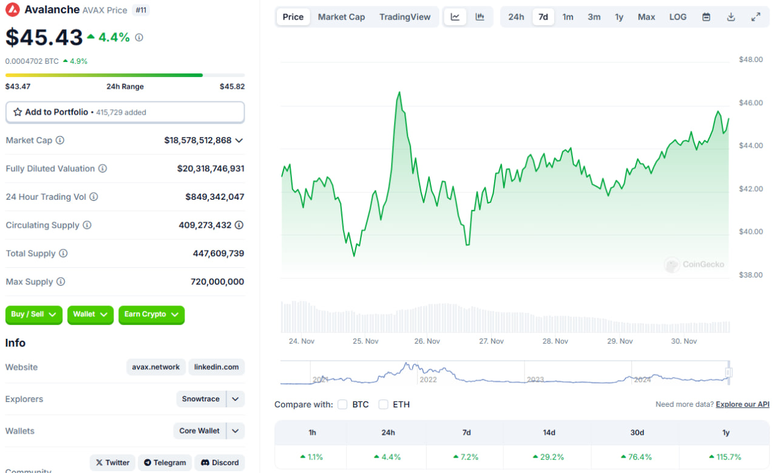The width and height of the screenshot is (777, 473).
Task: Select the Price chart tab
Action: [x=293, y=17]
